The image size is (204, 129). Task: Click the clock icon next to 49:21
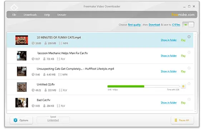(x=33, y=90)
